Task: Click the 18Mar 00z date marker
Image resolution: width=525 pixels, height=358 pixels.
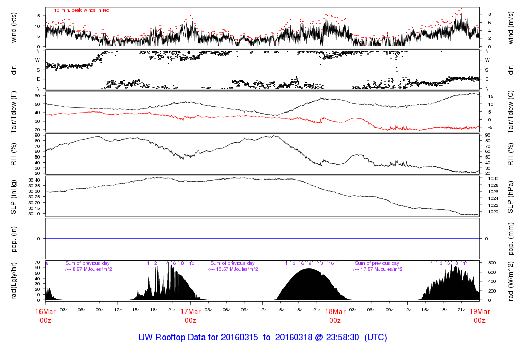Action: point(335,316)
